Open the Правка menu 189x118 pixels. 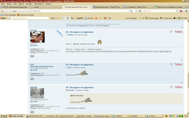click(x=9, y=4)
